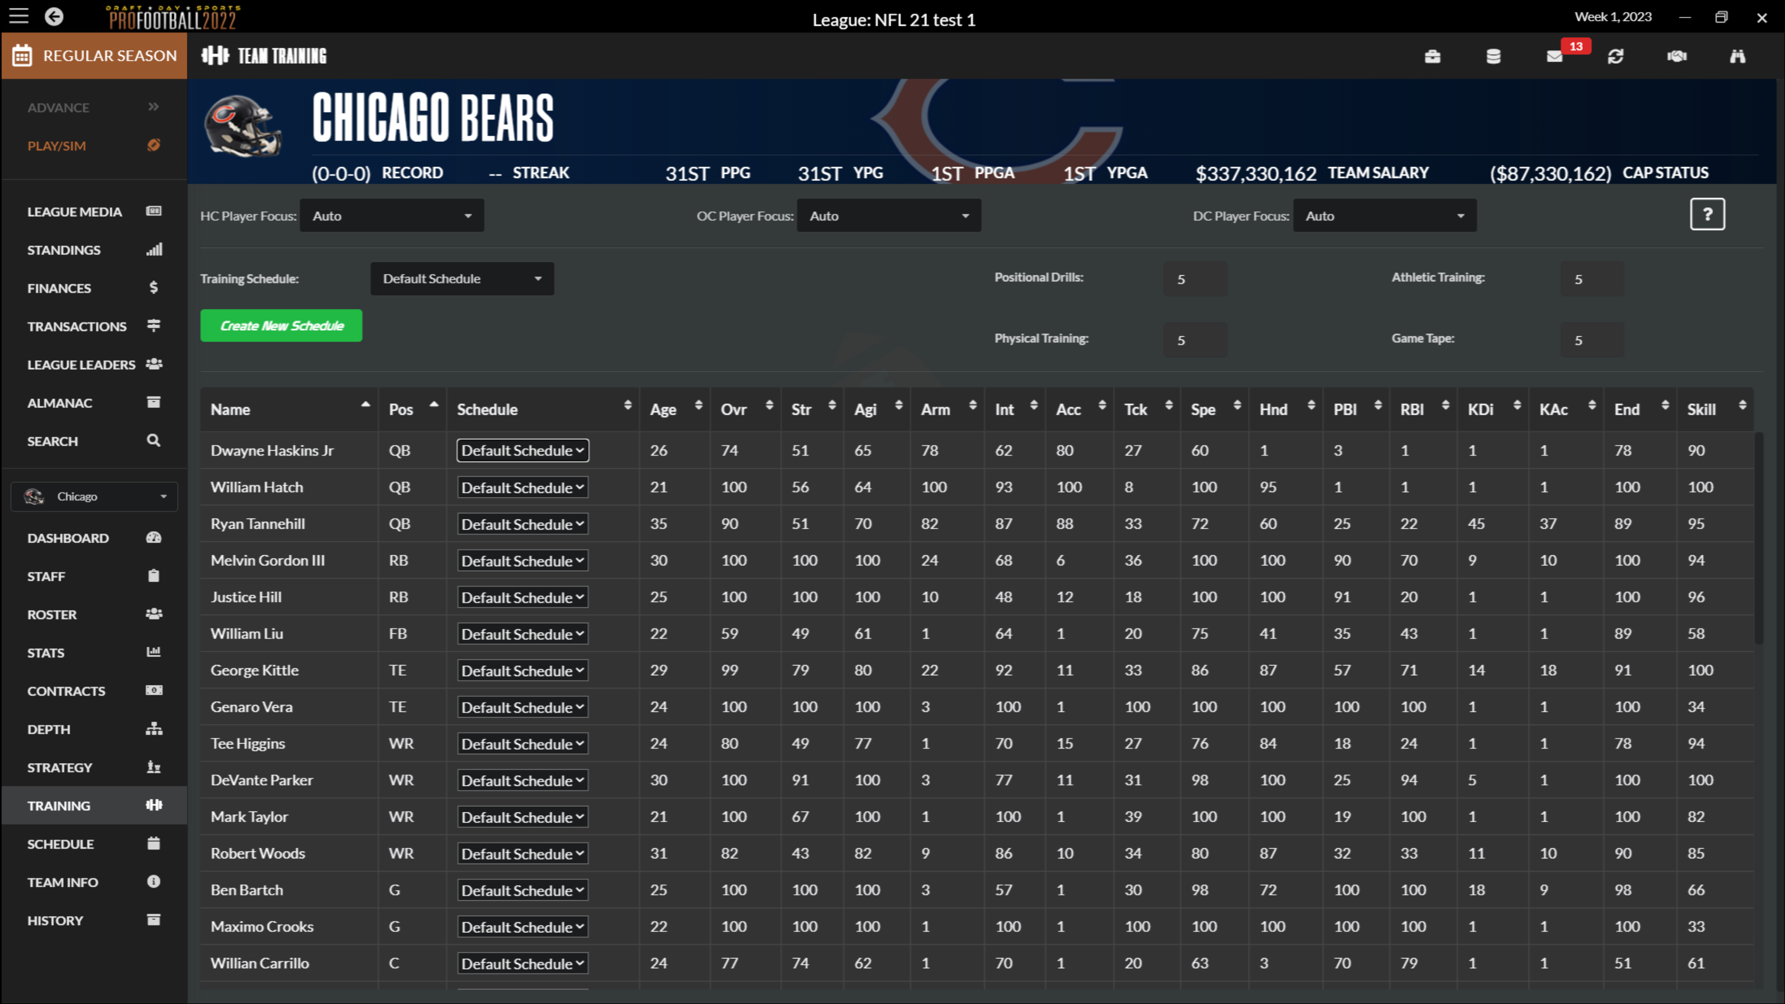Click the briefcase icon in top toolbar
Viewport: 1785px width, 1004px height.
(1432, 56)
